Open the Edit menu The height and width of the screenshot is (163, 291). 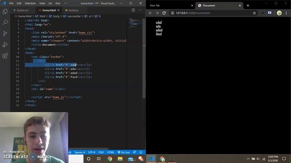pos(19,3)
